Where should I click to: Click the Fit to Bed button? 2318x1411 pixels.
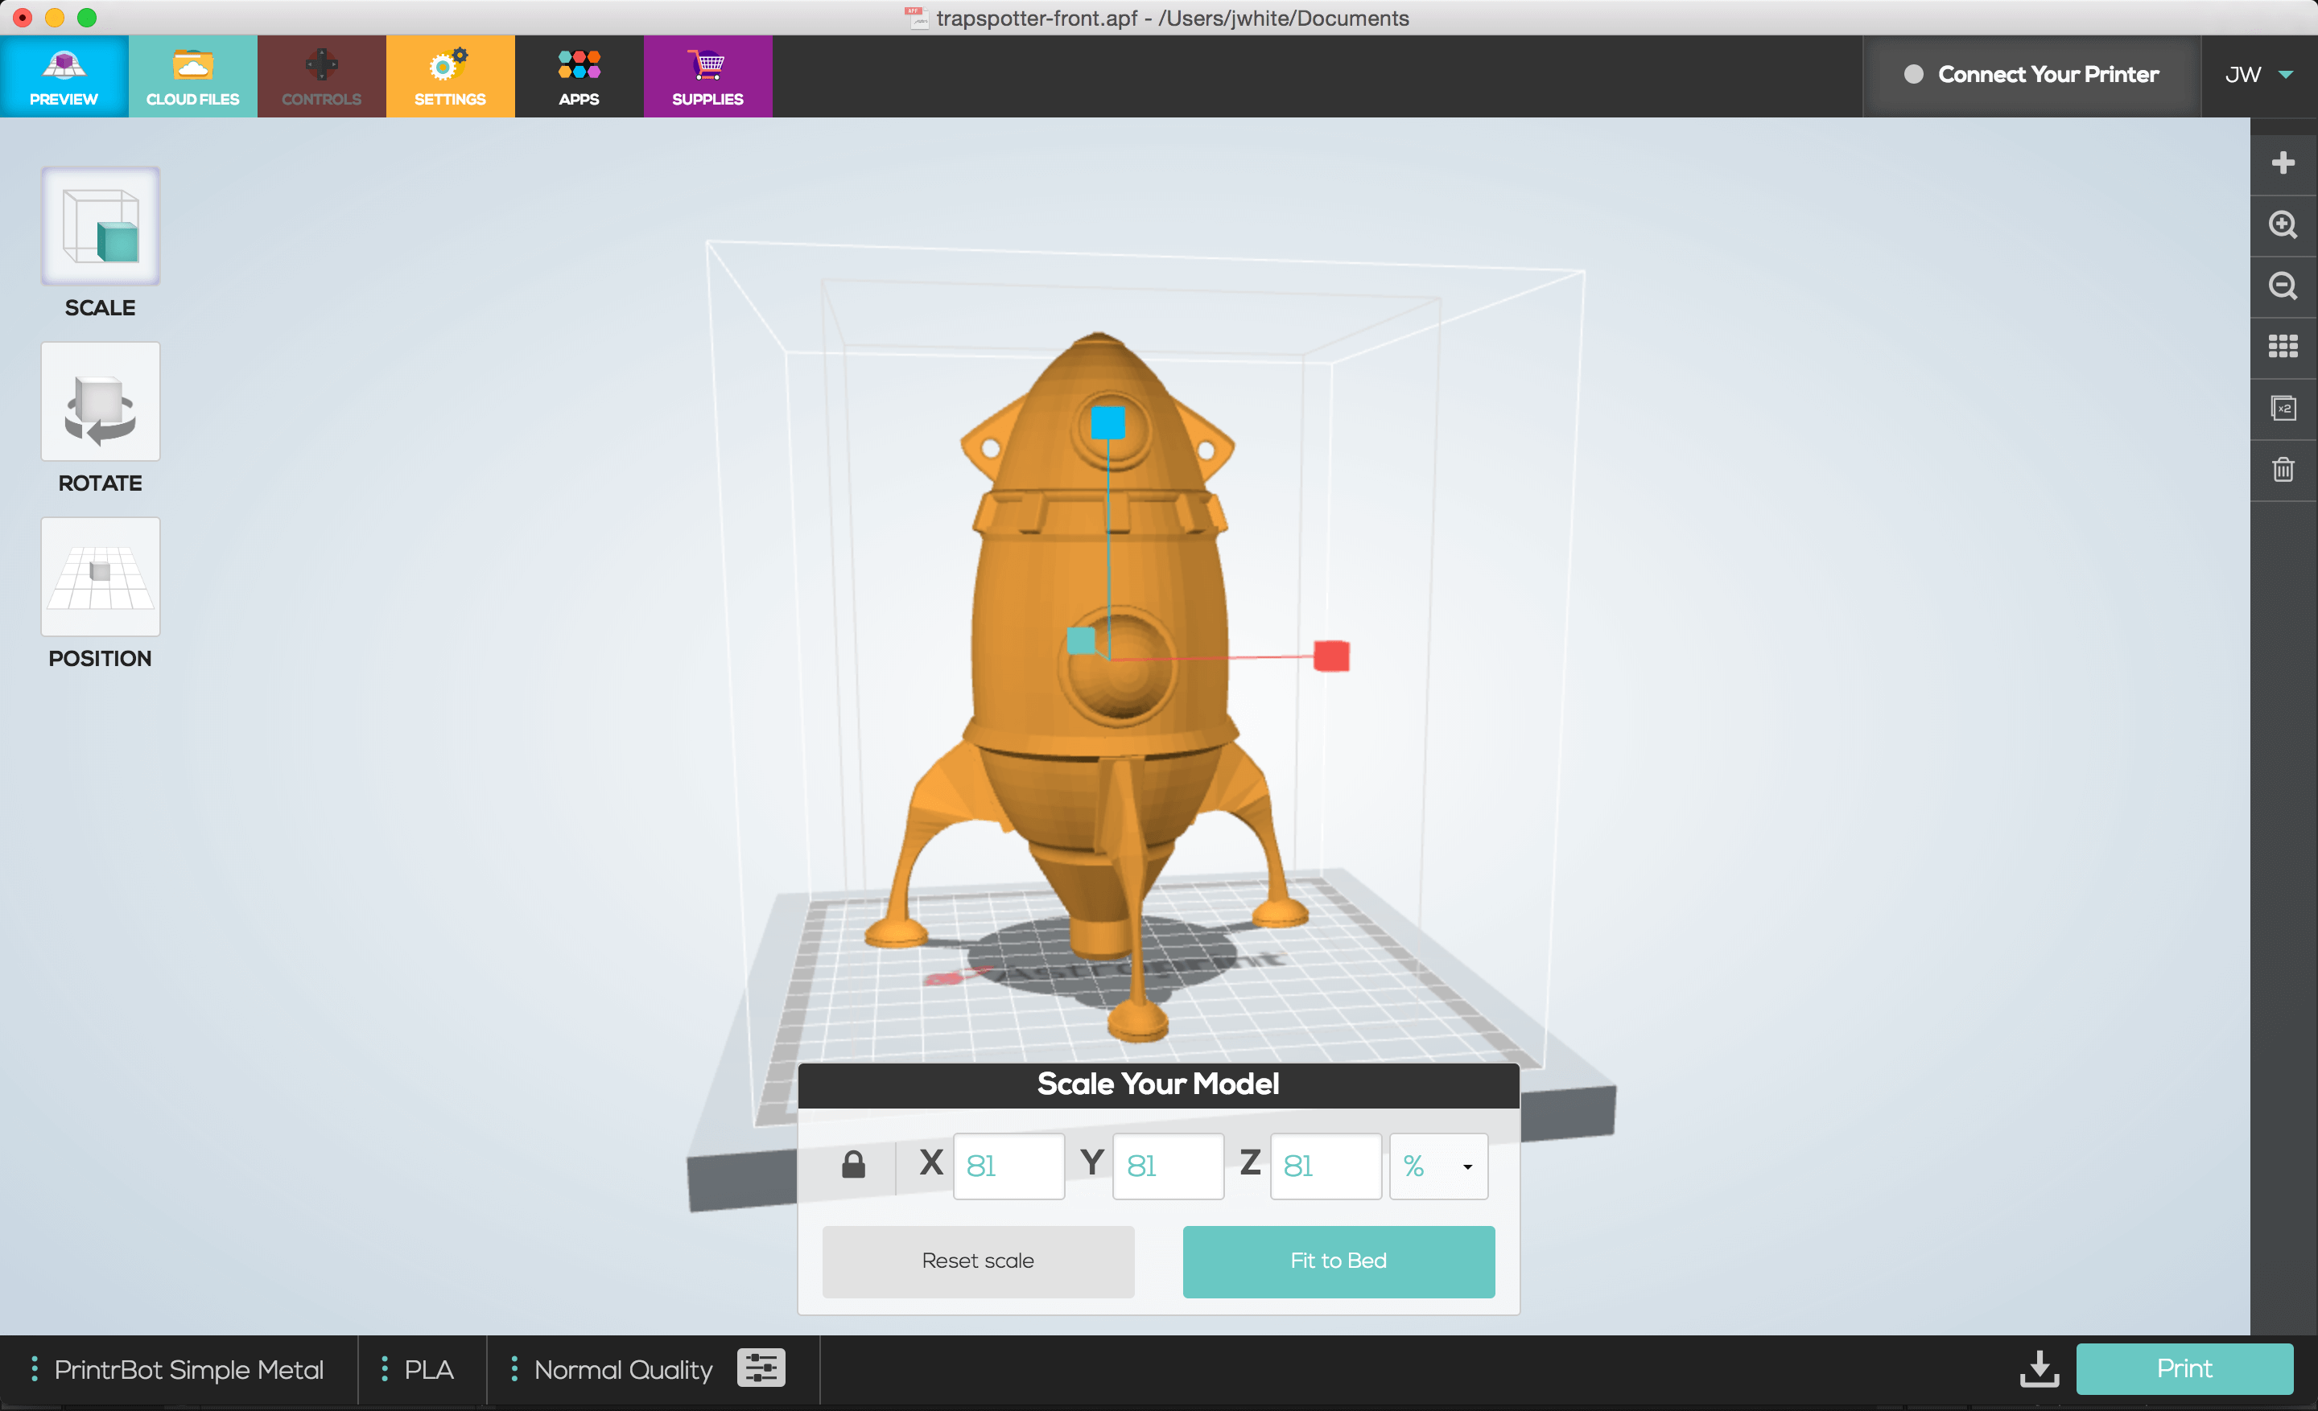[1338, 1261]
